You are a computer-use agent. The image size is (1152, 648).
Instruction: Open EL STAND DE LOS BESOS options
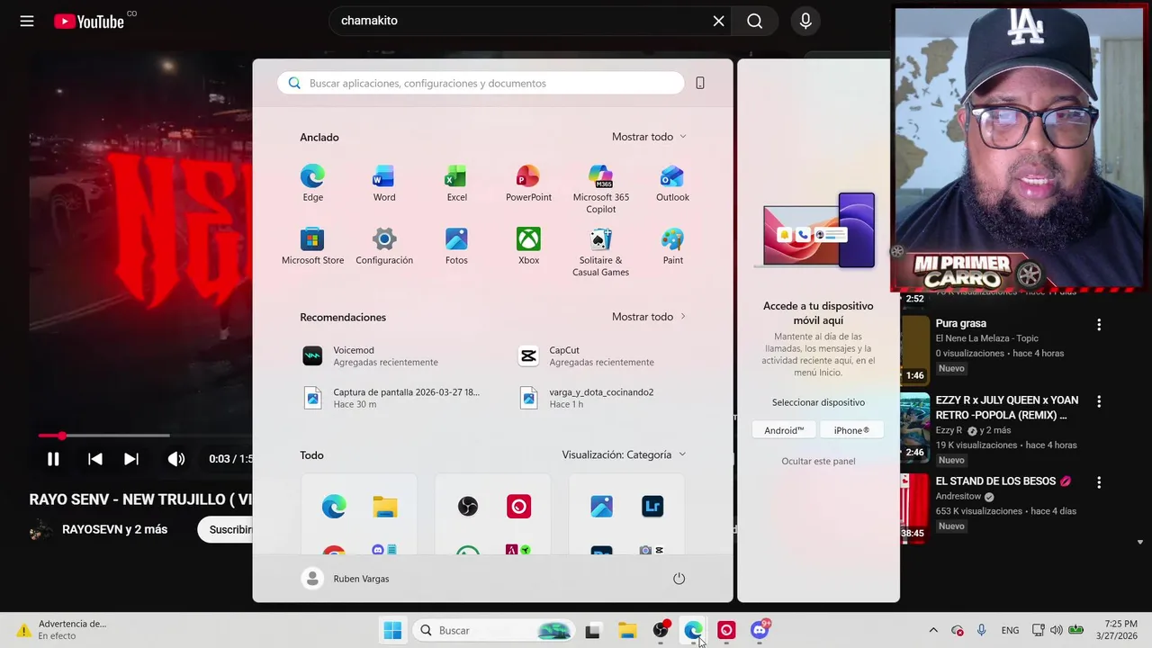(x=1099, y=482)
